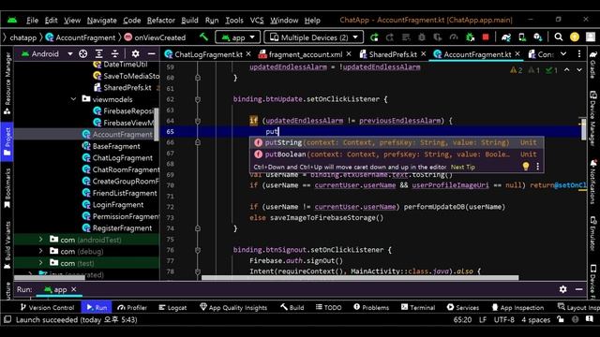Open Logcat tool window
The height and width of the screenshot is (337, 600).
tap(172, 307)
